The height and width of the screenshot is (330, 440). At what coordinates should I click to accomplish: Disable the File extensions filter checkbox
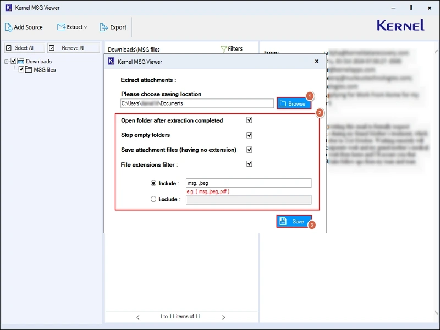pyautogui.click(x=249, y=164)
